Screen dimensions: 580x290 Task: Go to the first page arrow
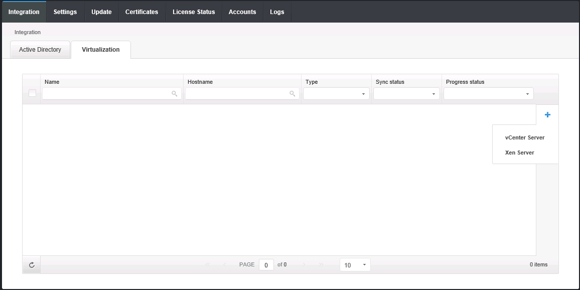[x=208, y=264]
